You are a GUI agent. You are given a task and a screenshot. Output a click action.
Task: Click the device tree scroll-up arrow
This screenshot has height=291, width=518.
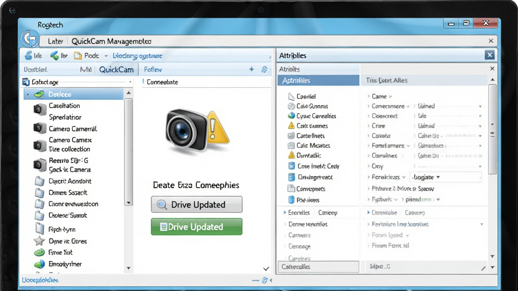click(128, 93)
